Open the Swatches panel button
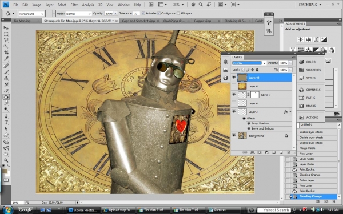Viewport: 343px width, 214px height. pos(310,70)
